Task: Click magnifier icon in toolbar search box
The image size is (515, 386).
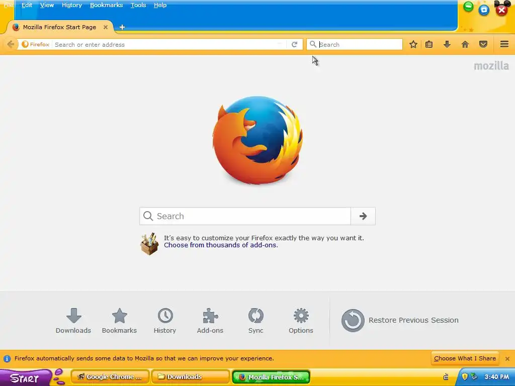Action: tap(313, 44)
